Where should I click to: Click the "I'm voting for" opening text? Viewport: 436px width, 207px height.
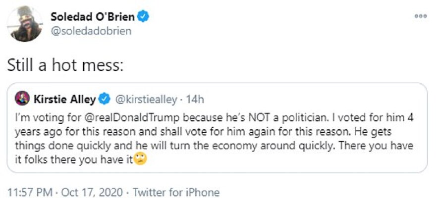pyautogui.click(x=38, y=119)
